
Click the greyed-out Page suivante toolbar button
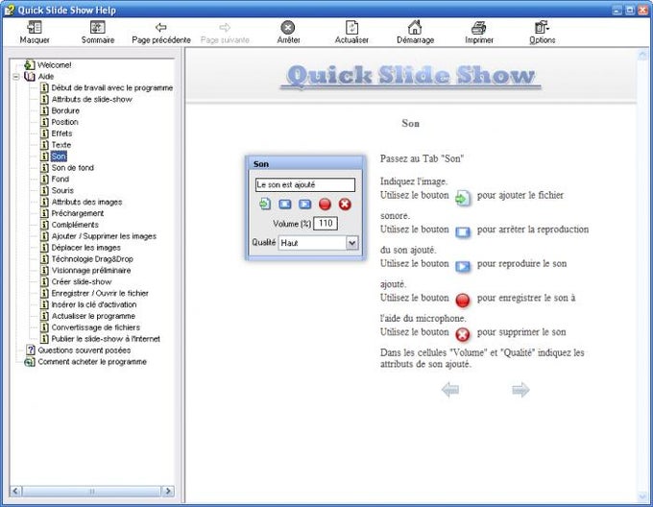point(225,33)
